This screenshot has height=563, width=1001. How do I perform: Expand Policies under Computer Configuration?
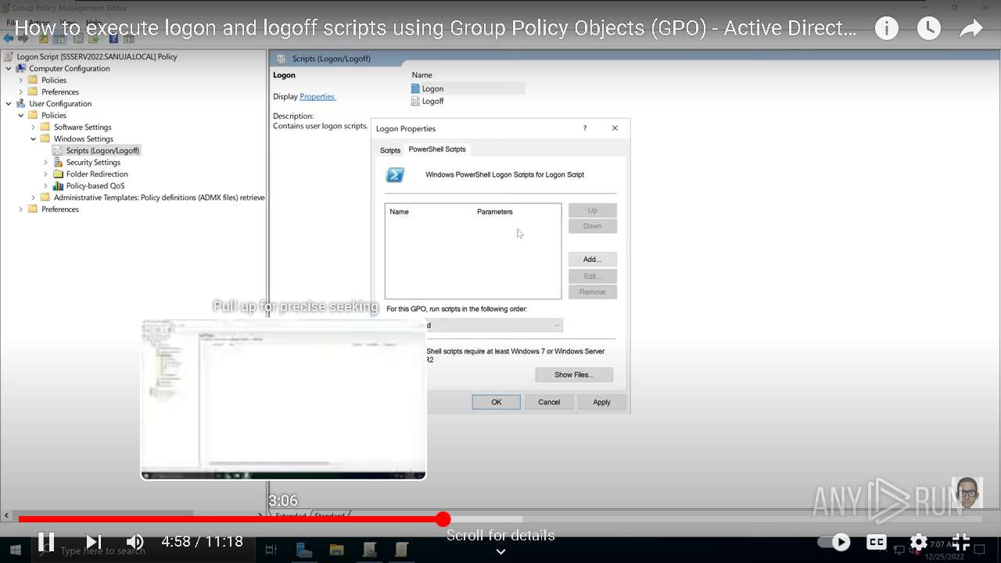[21, 81]
